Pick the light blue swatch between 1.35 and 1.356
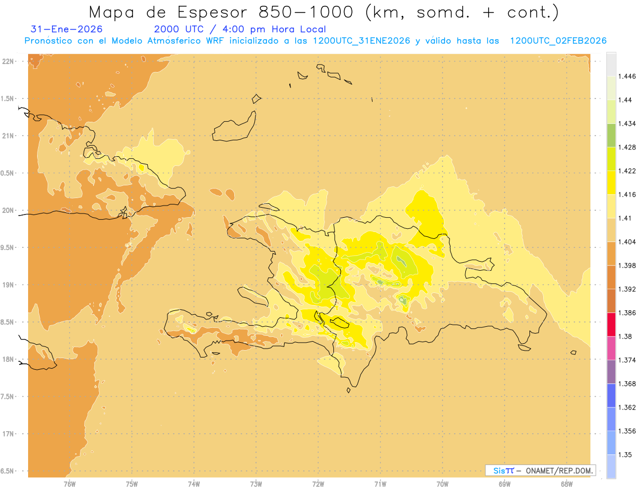The height and width of the screenshot is (491, 636). tap(611, 443)
